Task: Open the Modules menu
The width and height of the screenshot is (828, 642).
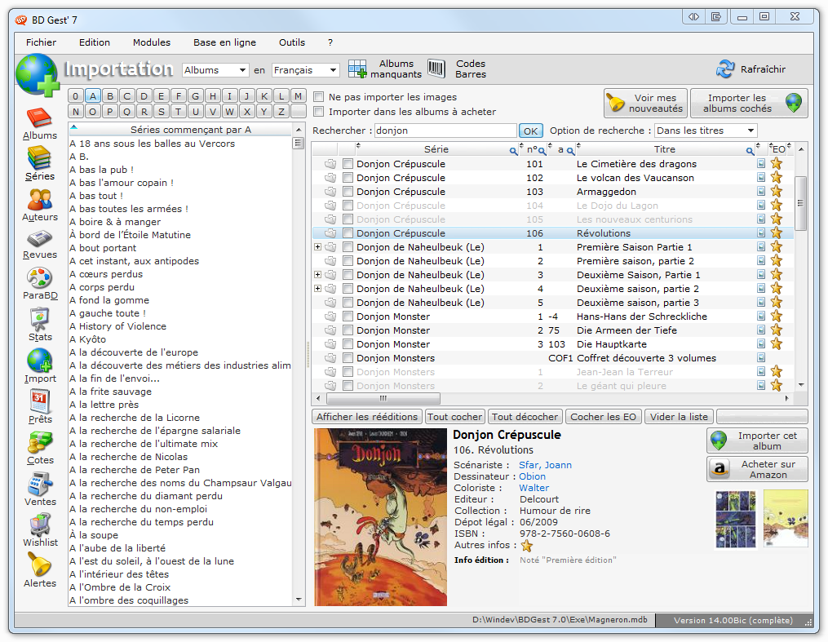Action: (152, 42)
